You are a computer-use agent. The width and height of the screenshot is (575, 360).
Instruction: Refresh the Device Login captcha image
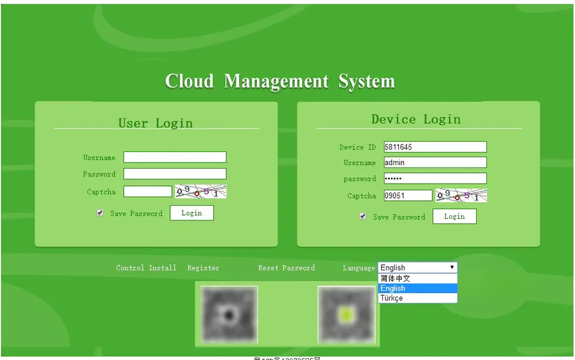pyautogui.click(x=461, y=195)
